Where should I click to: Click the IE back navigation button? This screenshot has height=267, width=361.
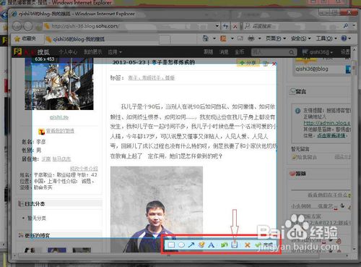[17, 26]
